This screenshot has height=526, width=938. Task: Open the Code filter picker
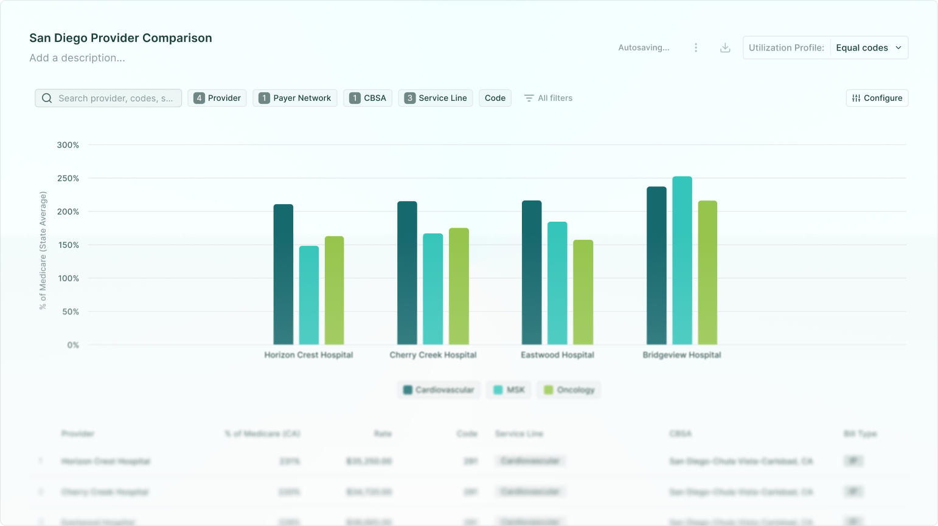coord(495,98)
